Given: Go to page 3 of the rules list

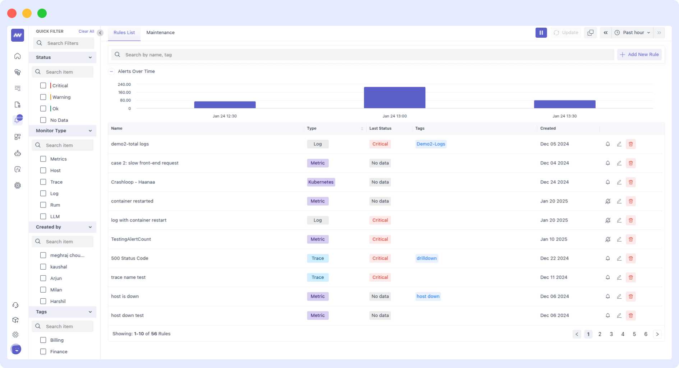Looking at the screenshot, I should click(611, 334).
